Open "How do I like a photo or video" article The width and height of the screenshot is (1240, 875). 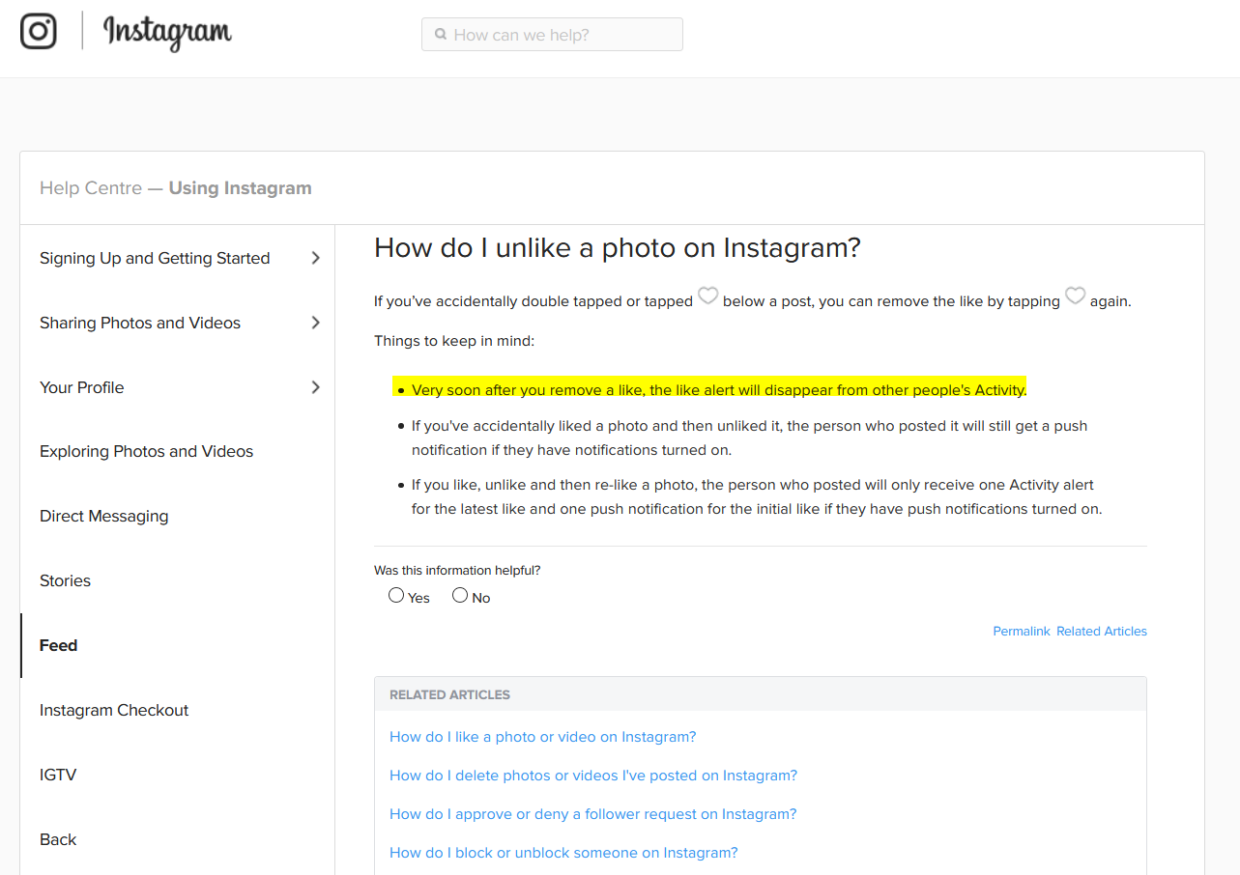[x=542, y=737]
